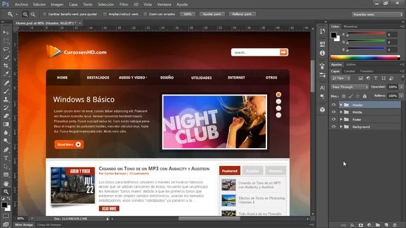
Task: Select the Blur tool
Action: 6,132
